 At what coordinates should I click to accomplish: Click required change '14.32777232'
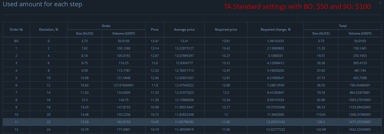tap(276, 129)
